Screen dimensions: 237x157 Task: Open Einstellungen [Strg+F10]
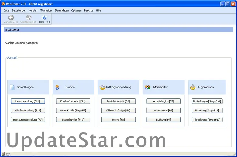[x=207, y=101]
